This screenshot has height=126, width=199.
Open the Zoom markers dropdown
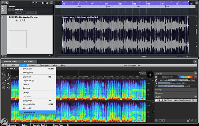(33, 13)
